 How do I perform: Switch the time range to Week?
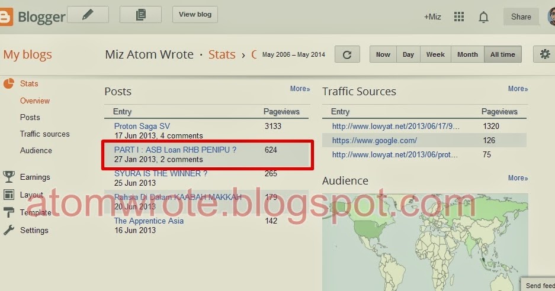[435, 54]
